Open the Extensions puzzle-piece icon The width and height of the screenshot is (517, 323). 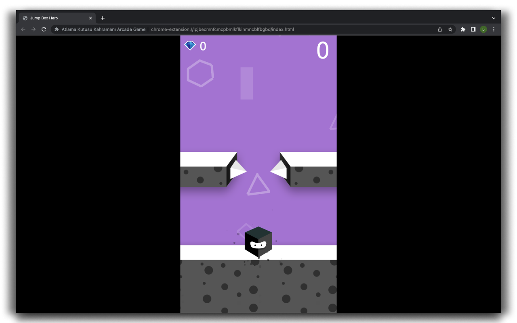[x=462, y=29]
